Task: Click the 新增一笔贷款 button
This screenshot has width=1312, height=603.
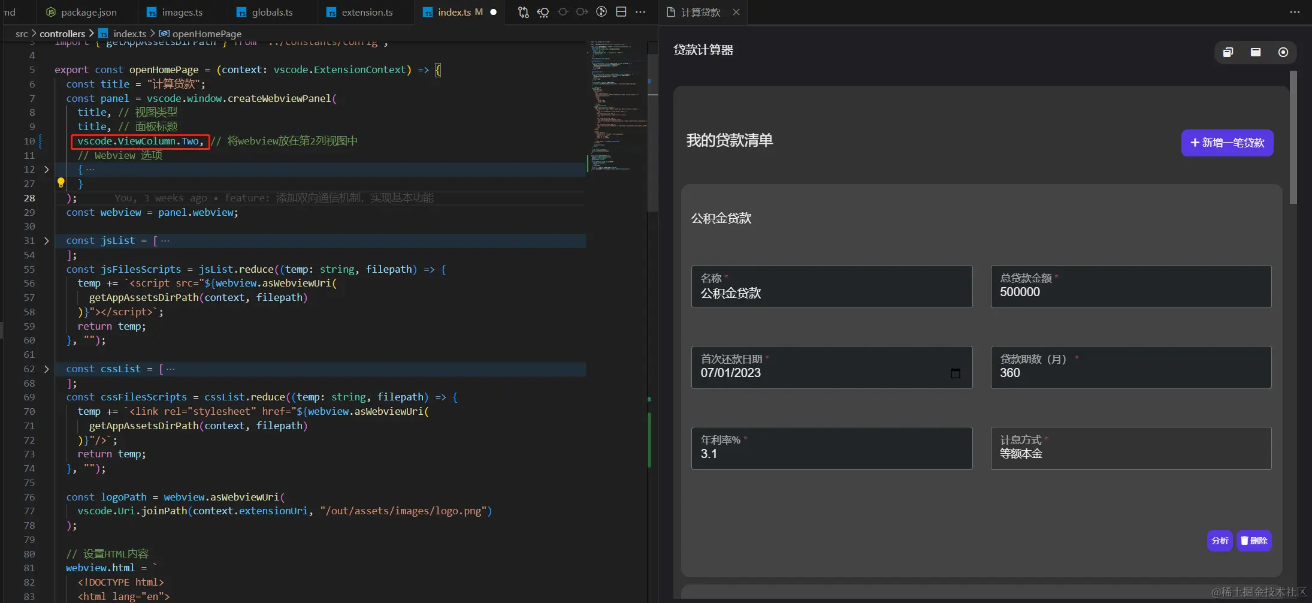Action: point(1227,143)
